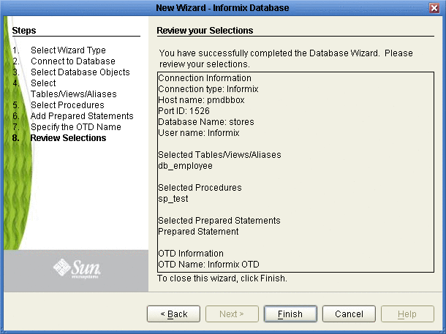This screenshot has width=446, height=334.
Task: Close the New Wizard window
Action: pos(434,8)
